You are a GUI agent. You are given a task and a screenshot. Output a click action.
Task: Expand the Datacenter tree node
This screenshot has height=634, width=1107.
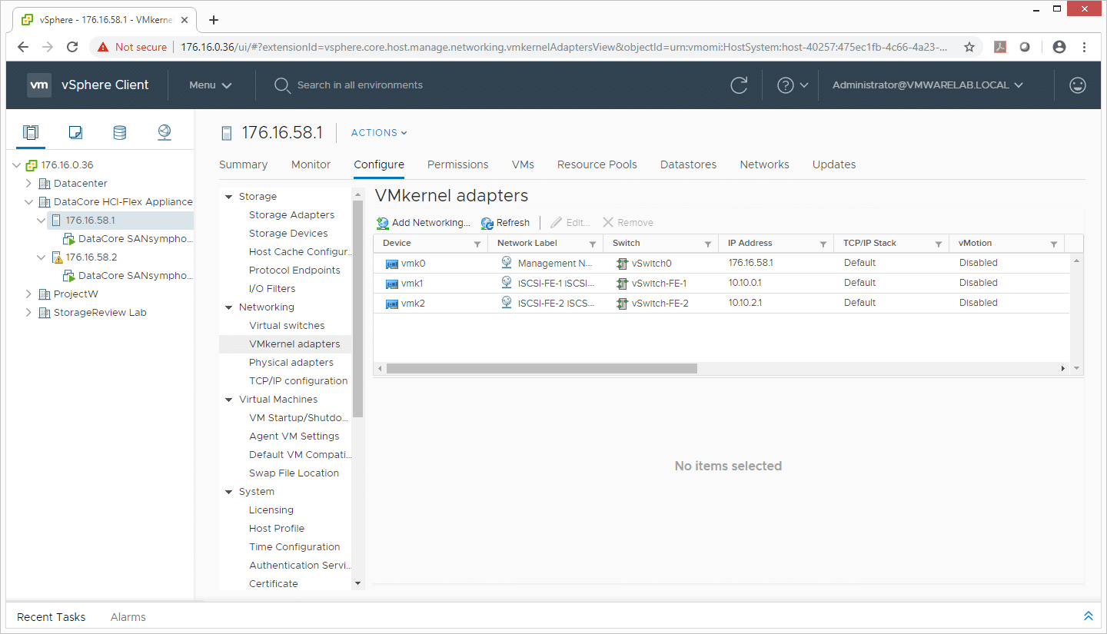coord(29,184)
